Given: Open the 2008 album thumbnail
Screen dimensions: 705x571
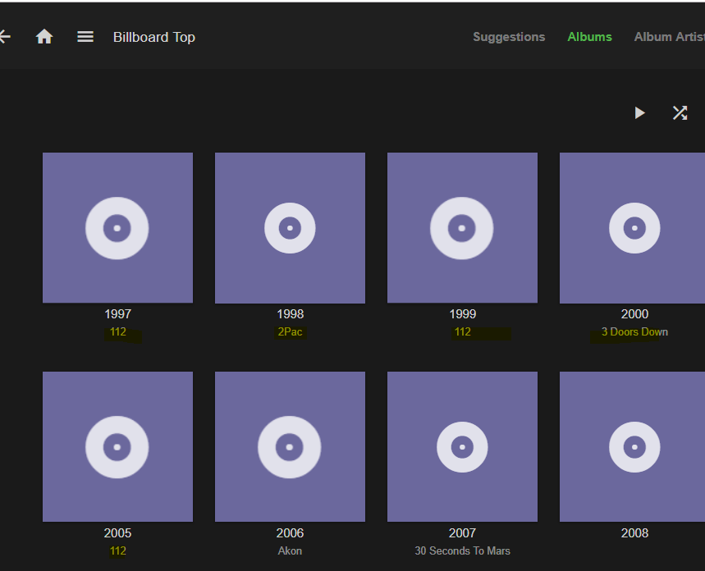Looking at the screenshot, I should point(632,447).
